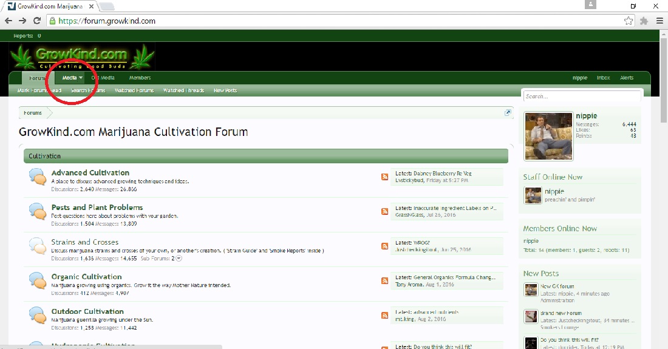Open the extensions puzzle icon
The height and width of the screenshot is (349, 668).
(x=644, y=21)
